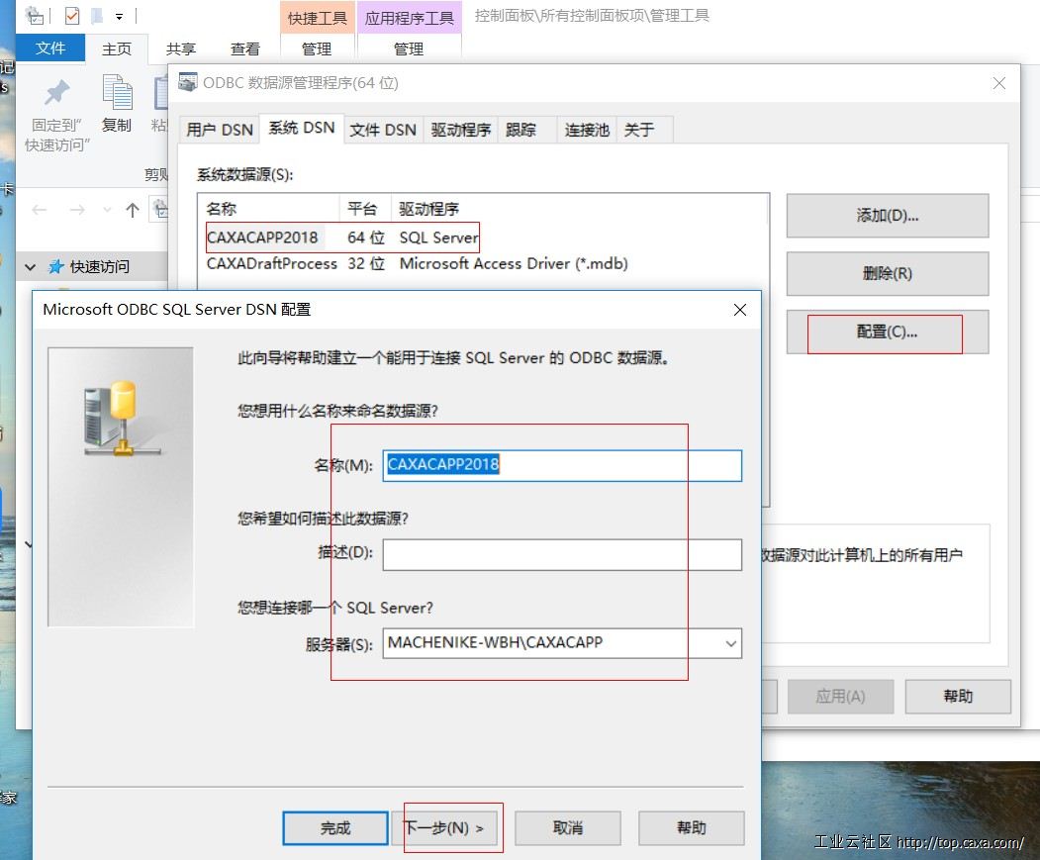
Task: Click the Pin to Quick access icon
Action: [x=56, y=93]
